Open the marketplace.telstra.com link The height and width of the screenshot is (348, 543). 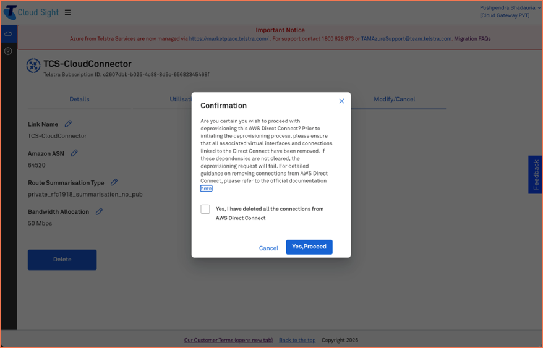coord(229,39)
